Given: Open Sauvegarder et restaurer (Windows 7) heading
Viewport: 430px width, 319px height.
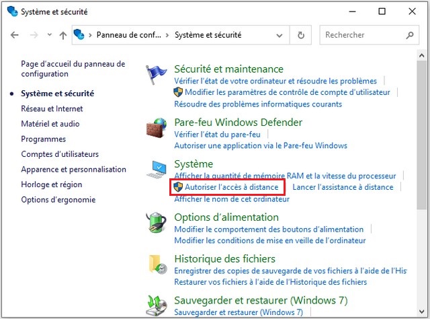Looking at the screenshot, I should click(x=261, y=300).
